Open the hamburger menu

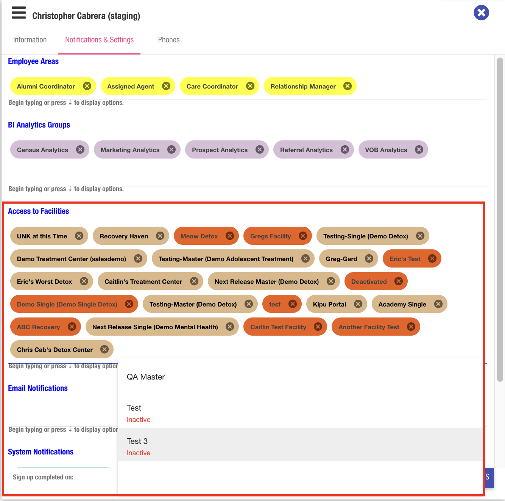coord(19,12)
